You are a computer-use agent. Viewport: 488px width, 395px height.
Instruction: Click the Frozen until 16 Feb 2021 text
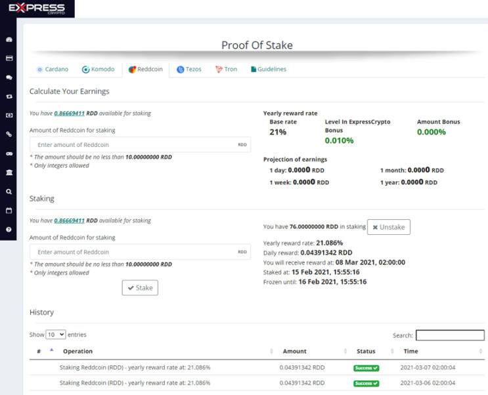tap(315, 281)
